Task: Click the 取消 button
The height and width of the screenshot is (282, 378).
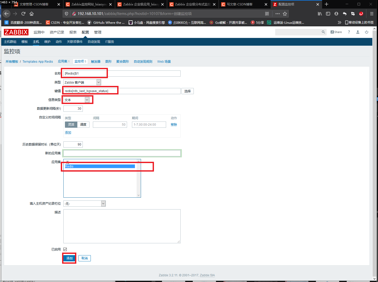Action: 85,258
